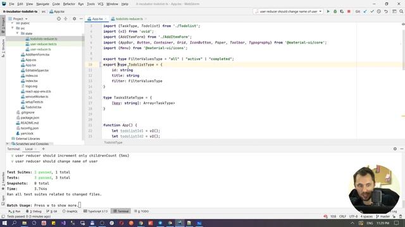Viewport: 405px width, 227px height.
Task: Click CRLF line separator in status bar
Action: click(x=342, y=216)
